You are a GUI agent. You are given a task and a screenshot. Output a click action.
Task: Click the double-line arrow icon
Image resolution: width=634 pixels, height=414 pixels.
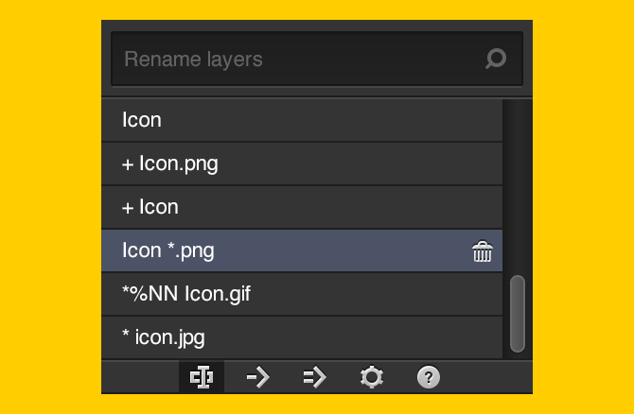tap(314, 377)
